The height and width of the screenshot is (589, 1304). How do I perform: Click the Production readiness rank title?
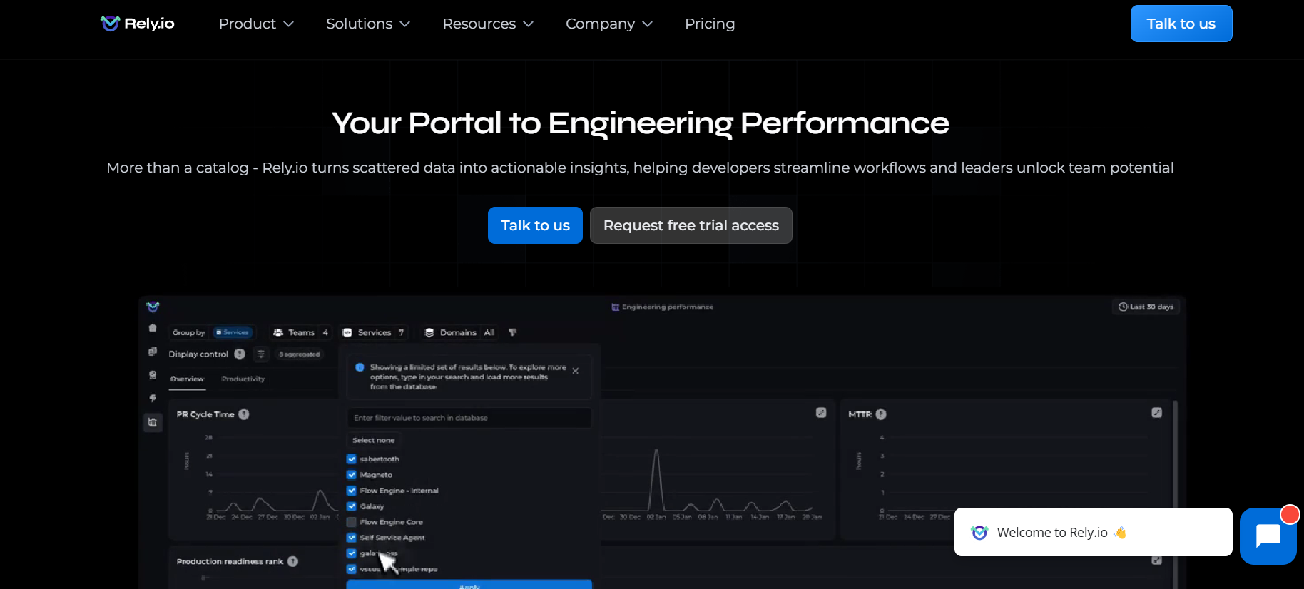(x=230, y=561)
